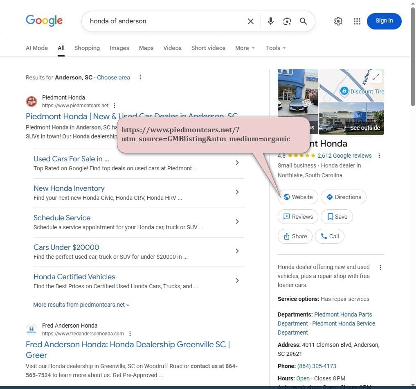Click the Share button
The height and width of the screenshot is (389, 416).
point(295,236)
